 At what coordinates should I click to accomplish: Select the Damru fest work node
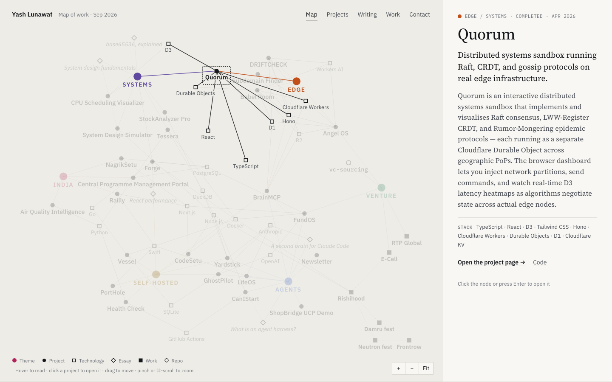[x=380, y=323]
